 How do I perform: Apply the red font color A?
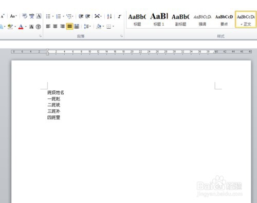tap(21, 27)
